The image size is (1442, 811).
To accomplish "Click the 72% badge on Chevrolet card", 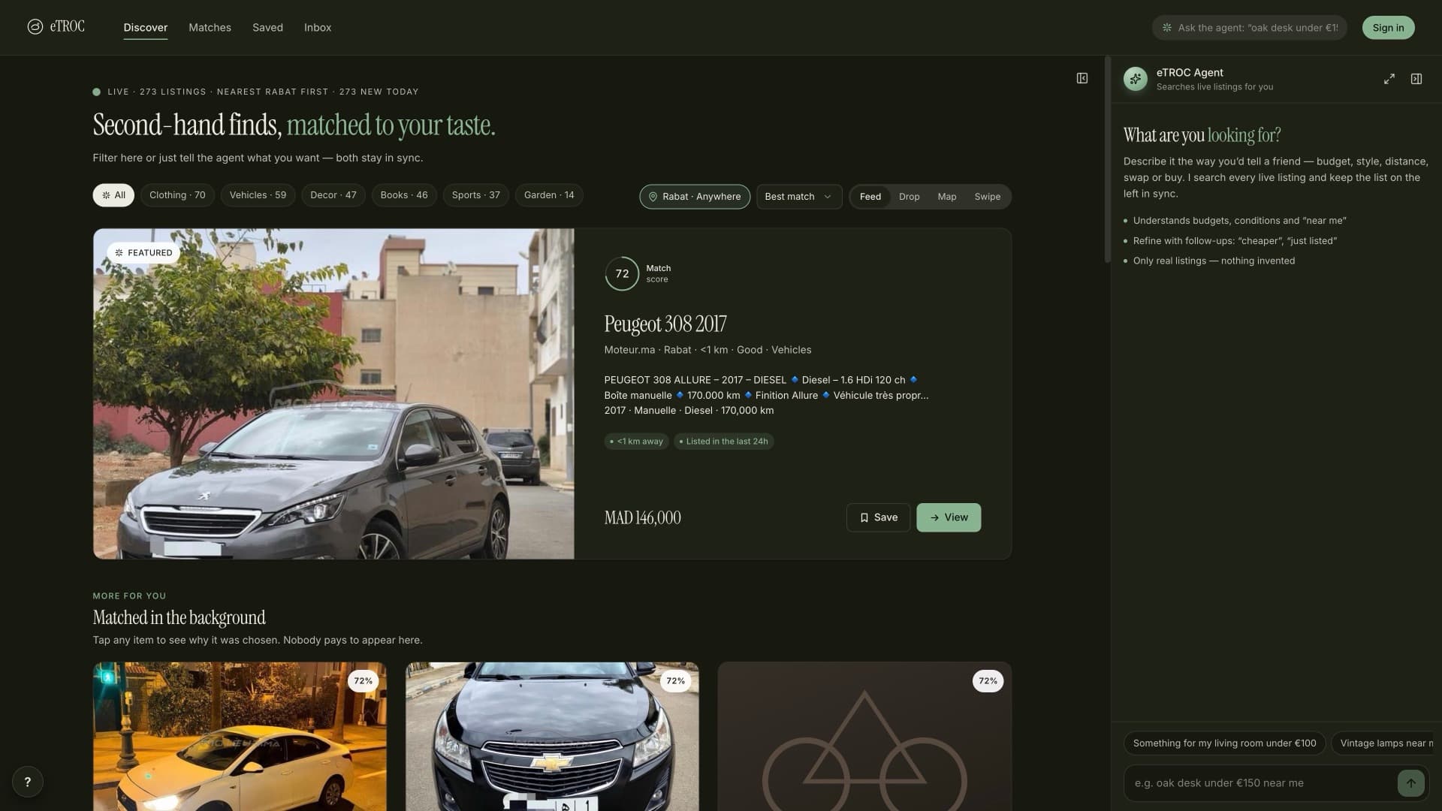I will (x=676, y=681).
